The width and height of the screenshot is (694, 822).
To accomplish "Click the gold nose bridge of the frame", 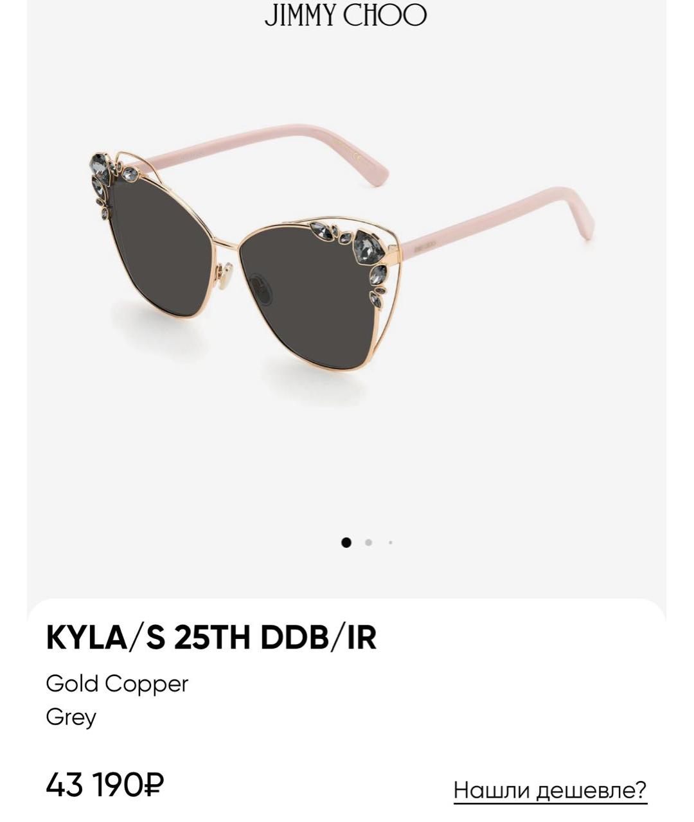I will [x=224, y=243].
